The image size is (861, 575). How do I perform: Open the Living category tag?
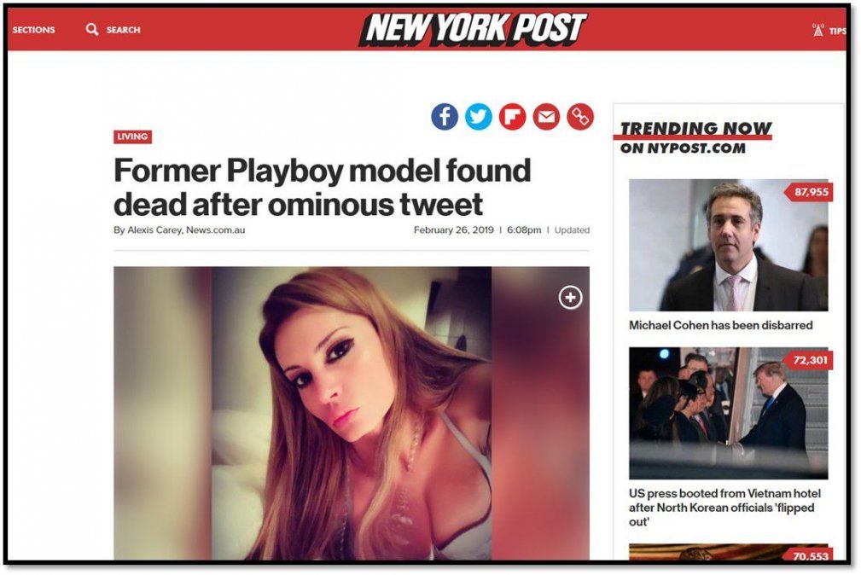pyautogui.click(x=132, y=136)
